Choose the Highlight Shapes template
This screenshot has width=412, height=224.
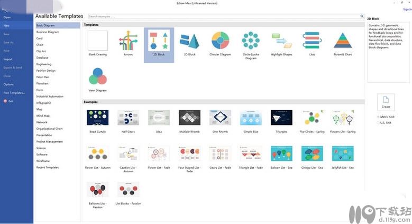(x=281, y=41)
